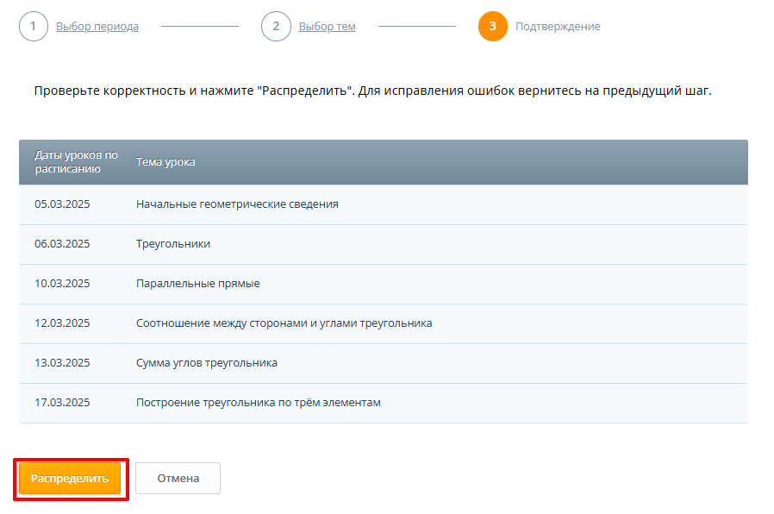Select "Построение треугольника по трём элементам" row
Viewport: 774px width, 514px height.
point(258,403)
